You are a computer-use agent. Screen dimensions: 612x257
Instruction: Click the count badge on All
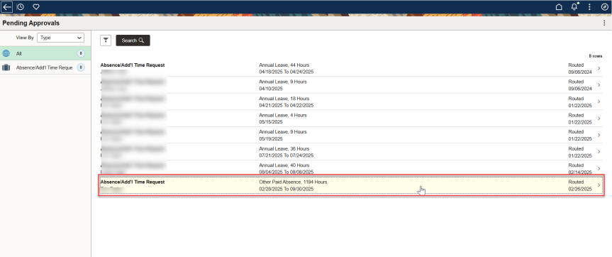[80, 53]
